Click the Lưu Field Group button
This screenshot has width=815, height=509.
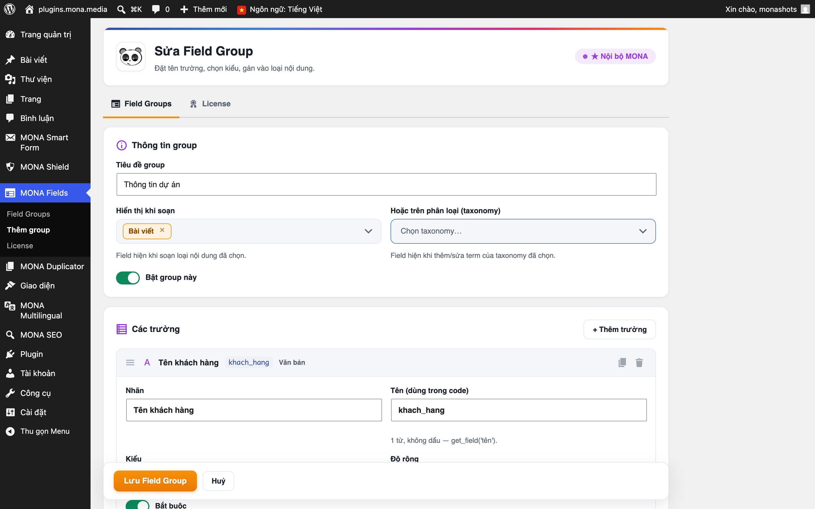(155, 481)
